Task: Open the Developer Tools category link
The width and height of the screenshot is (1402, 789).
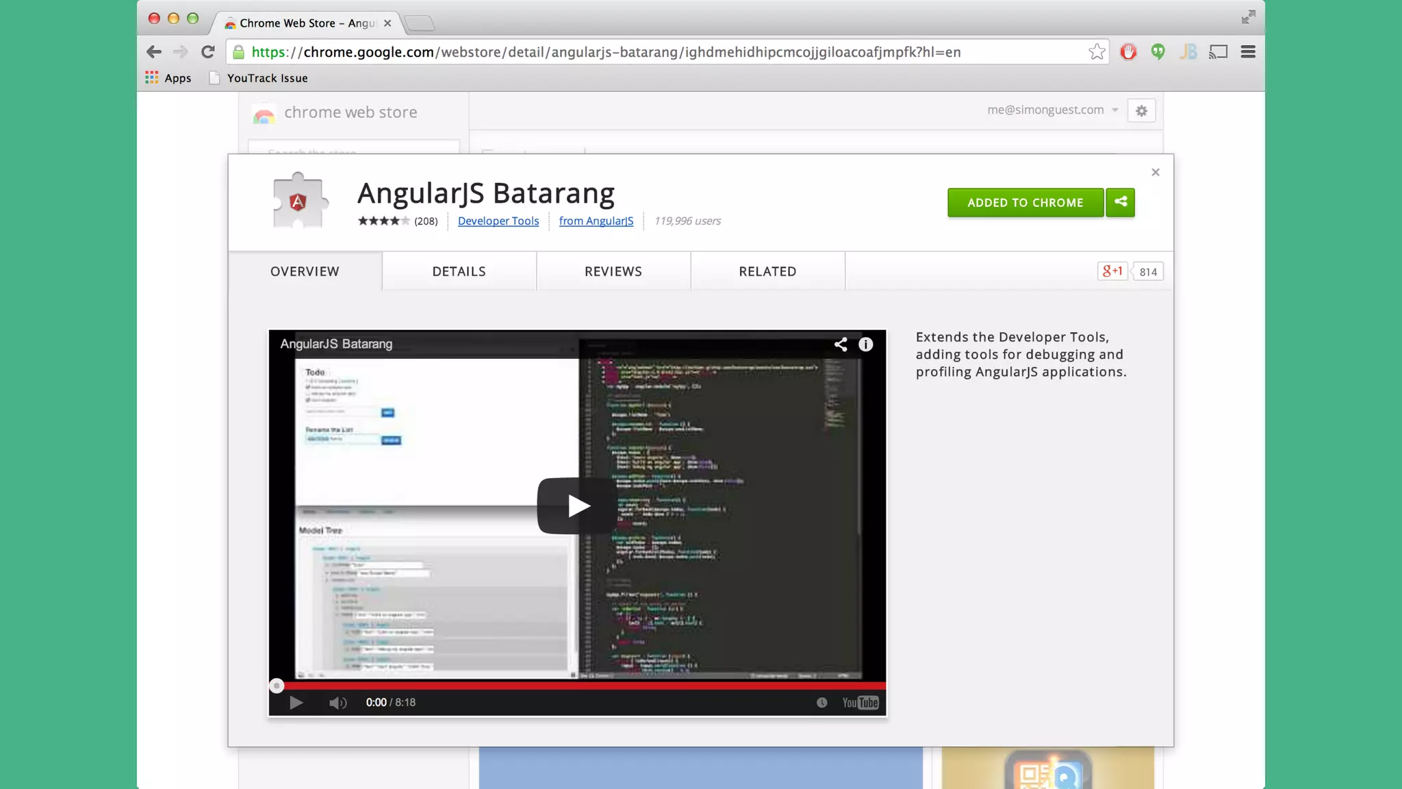Action: point(498,221)
